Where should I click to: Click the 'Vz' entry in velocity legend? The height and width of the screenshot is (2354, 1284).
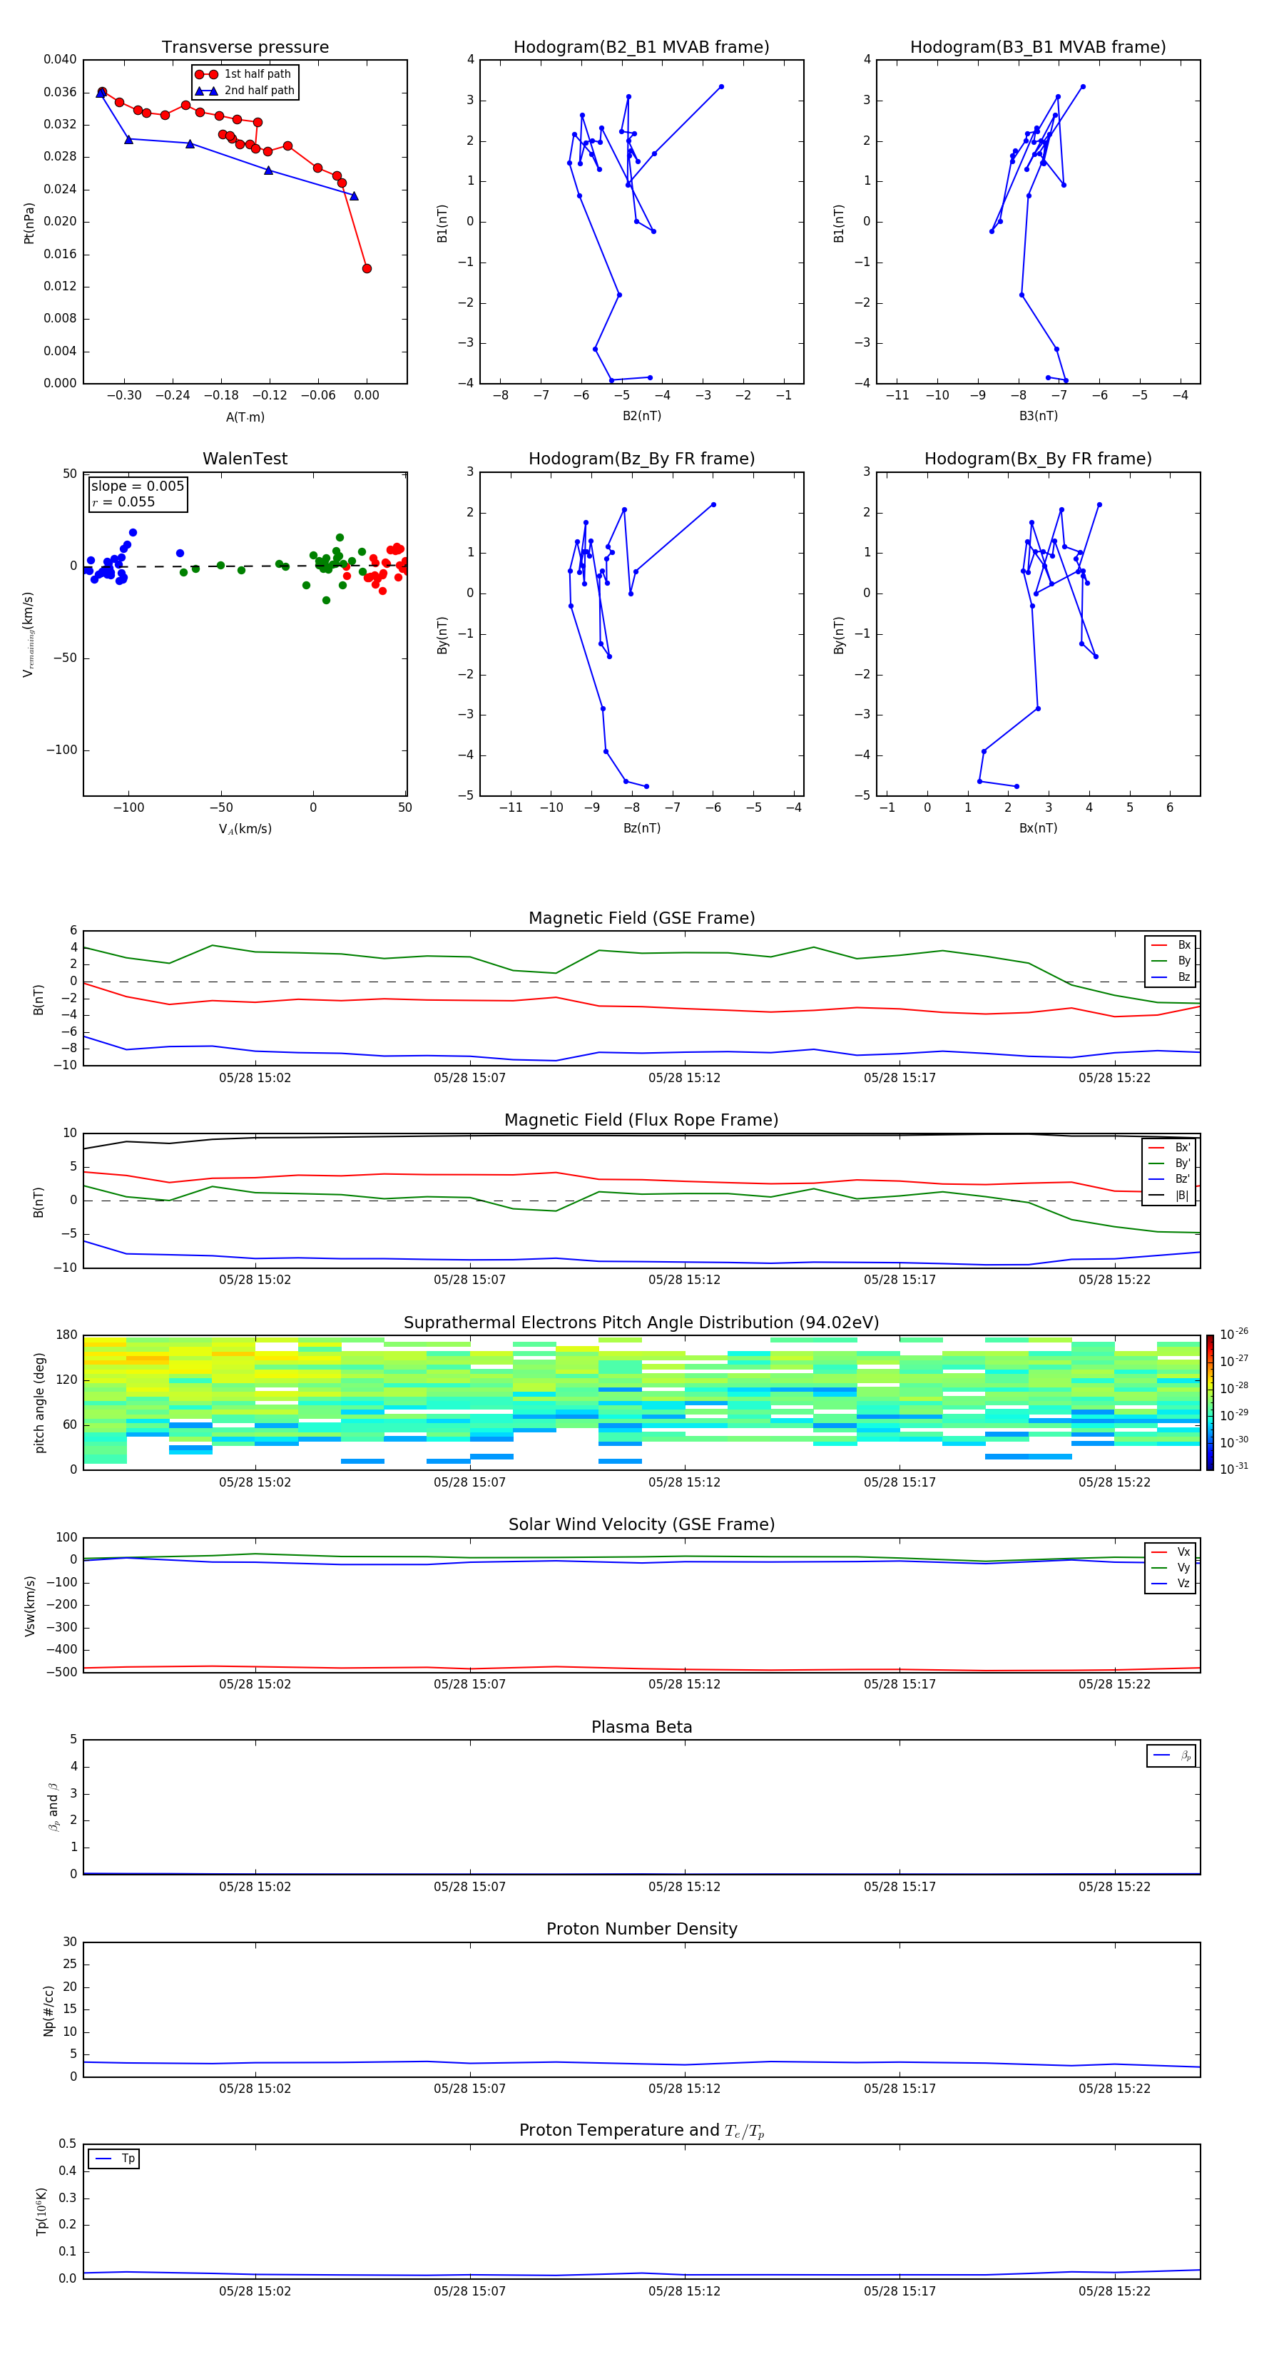1171,1584
